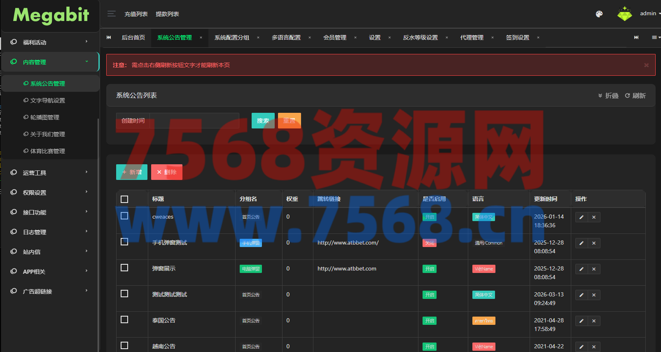Click the 新增 add button
This screenshot has height=352, width=661.
click(x=132, y=172)
